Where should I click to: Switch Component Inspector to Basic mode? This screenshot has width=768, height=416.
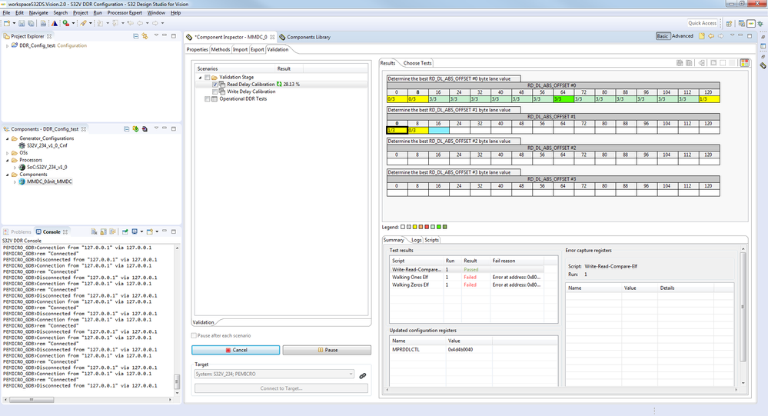[x=662, y=36]
